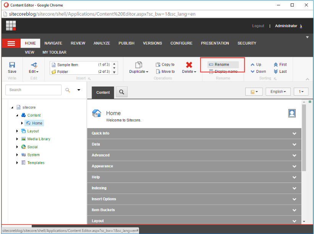Expand the Social tree node

[x=17, y=147]
